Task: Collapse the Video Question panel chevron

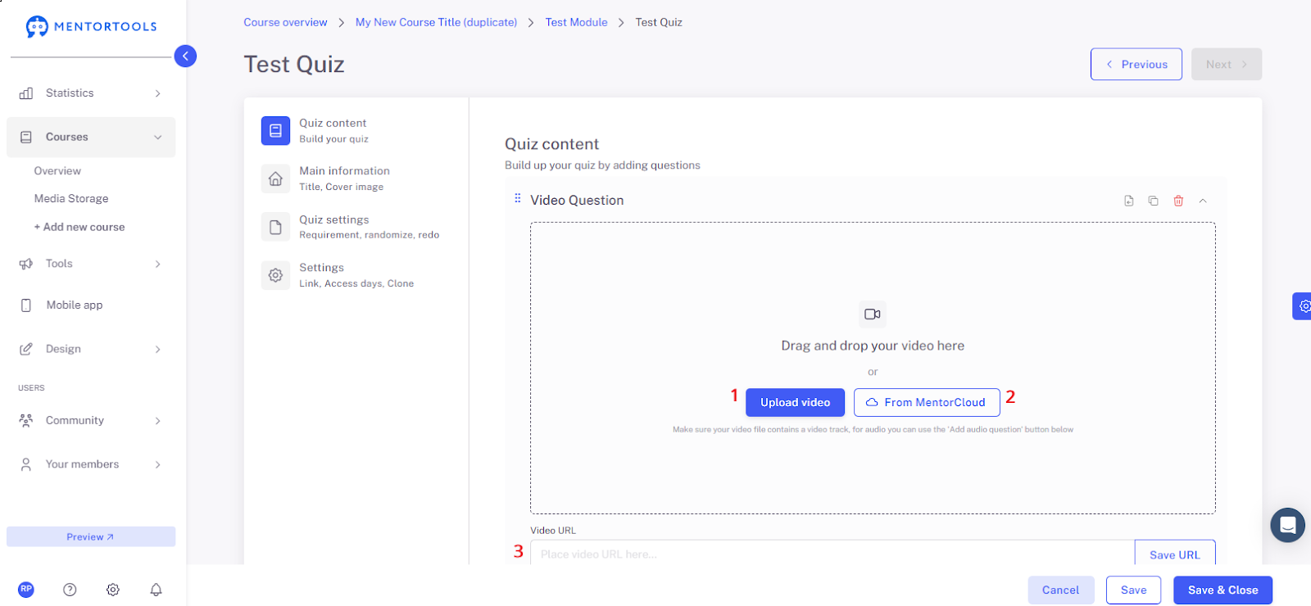Action: (x=1203, y=201)
